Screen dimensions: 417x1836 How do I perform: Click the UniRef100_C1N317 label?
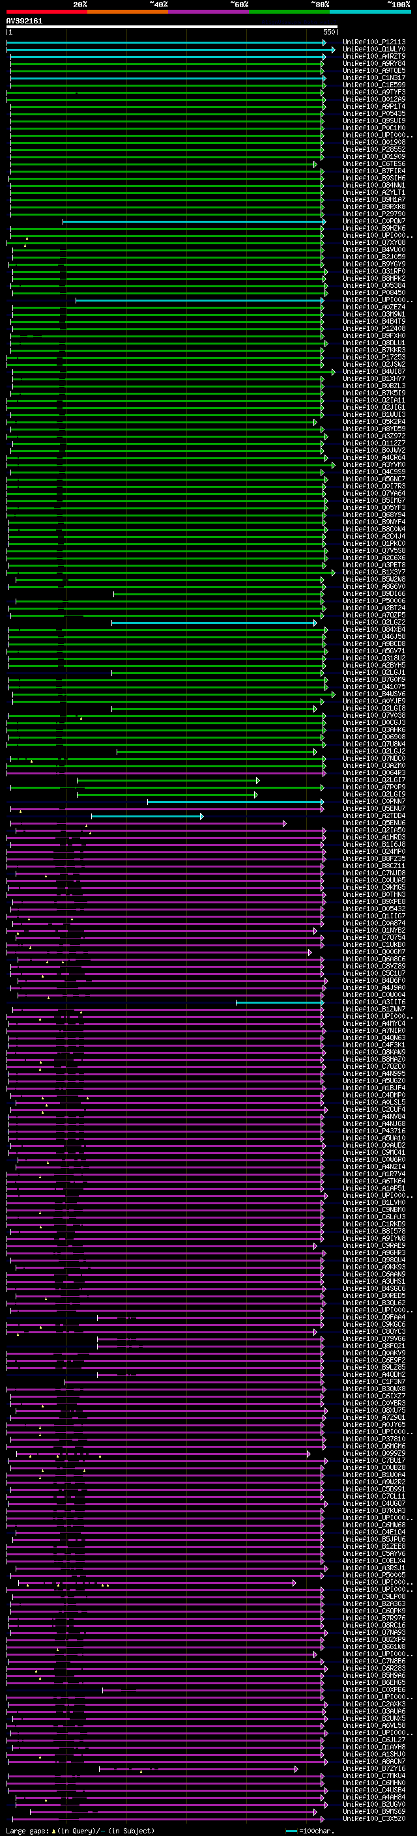point(373,78)
